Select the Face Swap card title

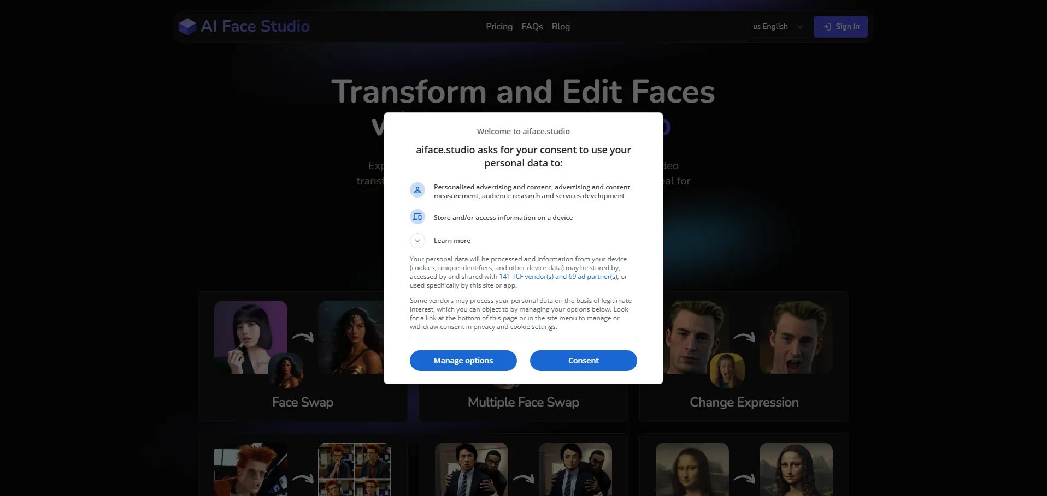click(x=303, y=403)
